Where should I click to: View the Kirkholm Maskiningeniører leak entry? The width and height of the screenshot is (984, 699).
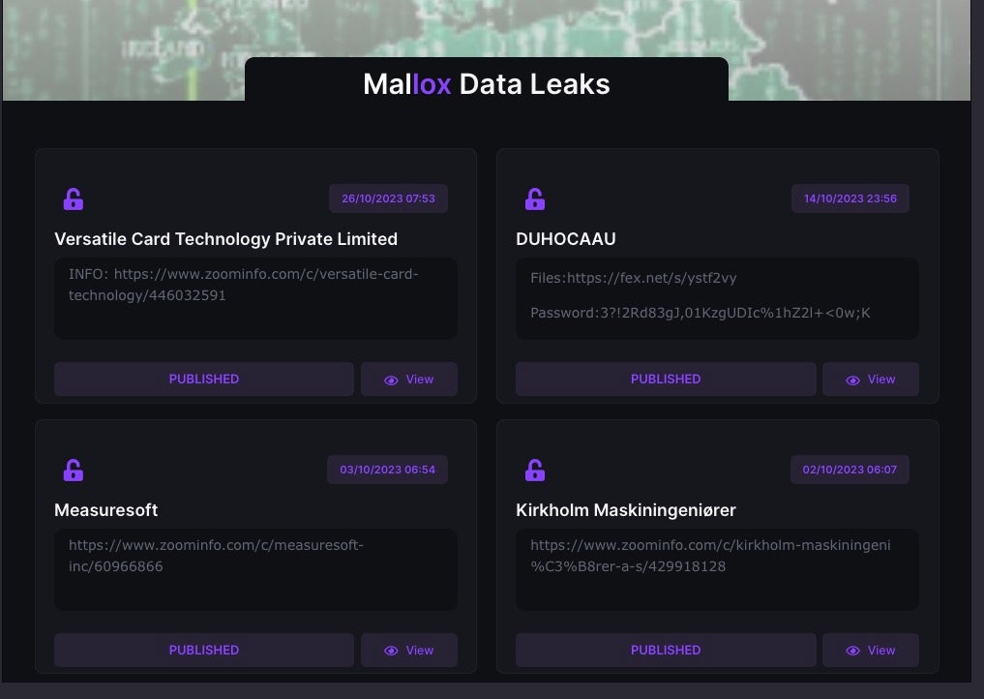(x=870, y=651)
